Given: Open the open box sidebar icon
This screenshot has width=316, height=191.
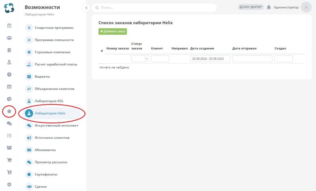Looking at the screenshot, I should tap(9, 148).
